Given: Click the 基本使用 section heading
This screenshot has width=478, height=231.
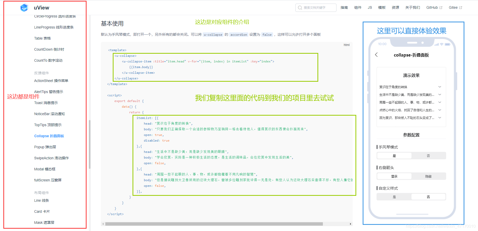Looking at the screenshot, I should [112, 24].
